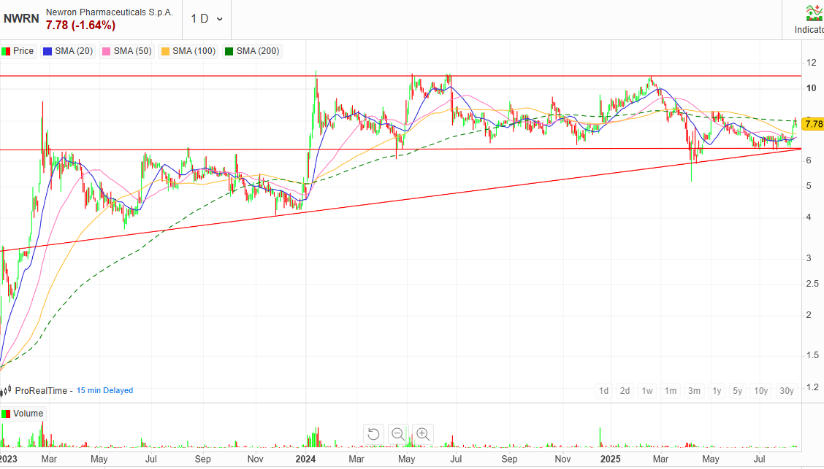This screenshot has width=824, height=469.
Task: Select the NWRN ticker symbol
Action: click(x=21, y=18)
